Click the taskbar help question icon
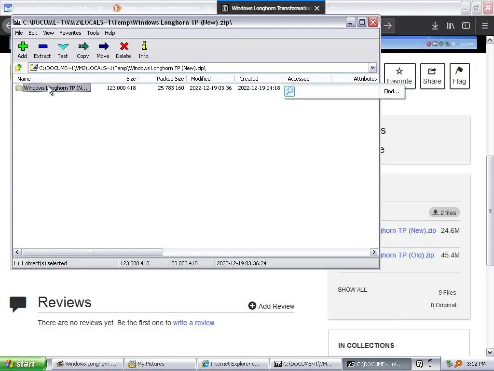The height and width of the screenshot is (371, 494). point(419,364)
